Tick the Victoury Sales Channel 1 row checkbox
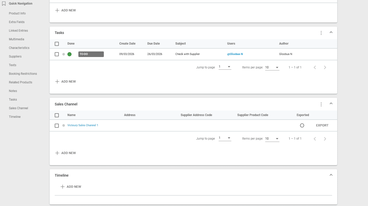 [x=57, y=126]
